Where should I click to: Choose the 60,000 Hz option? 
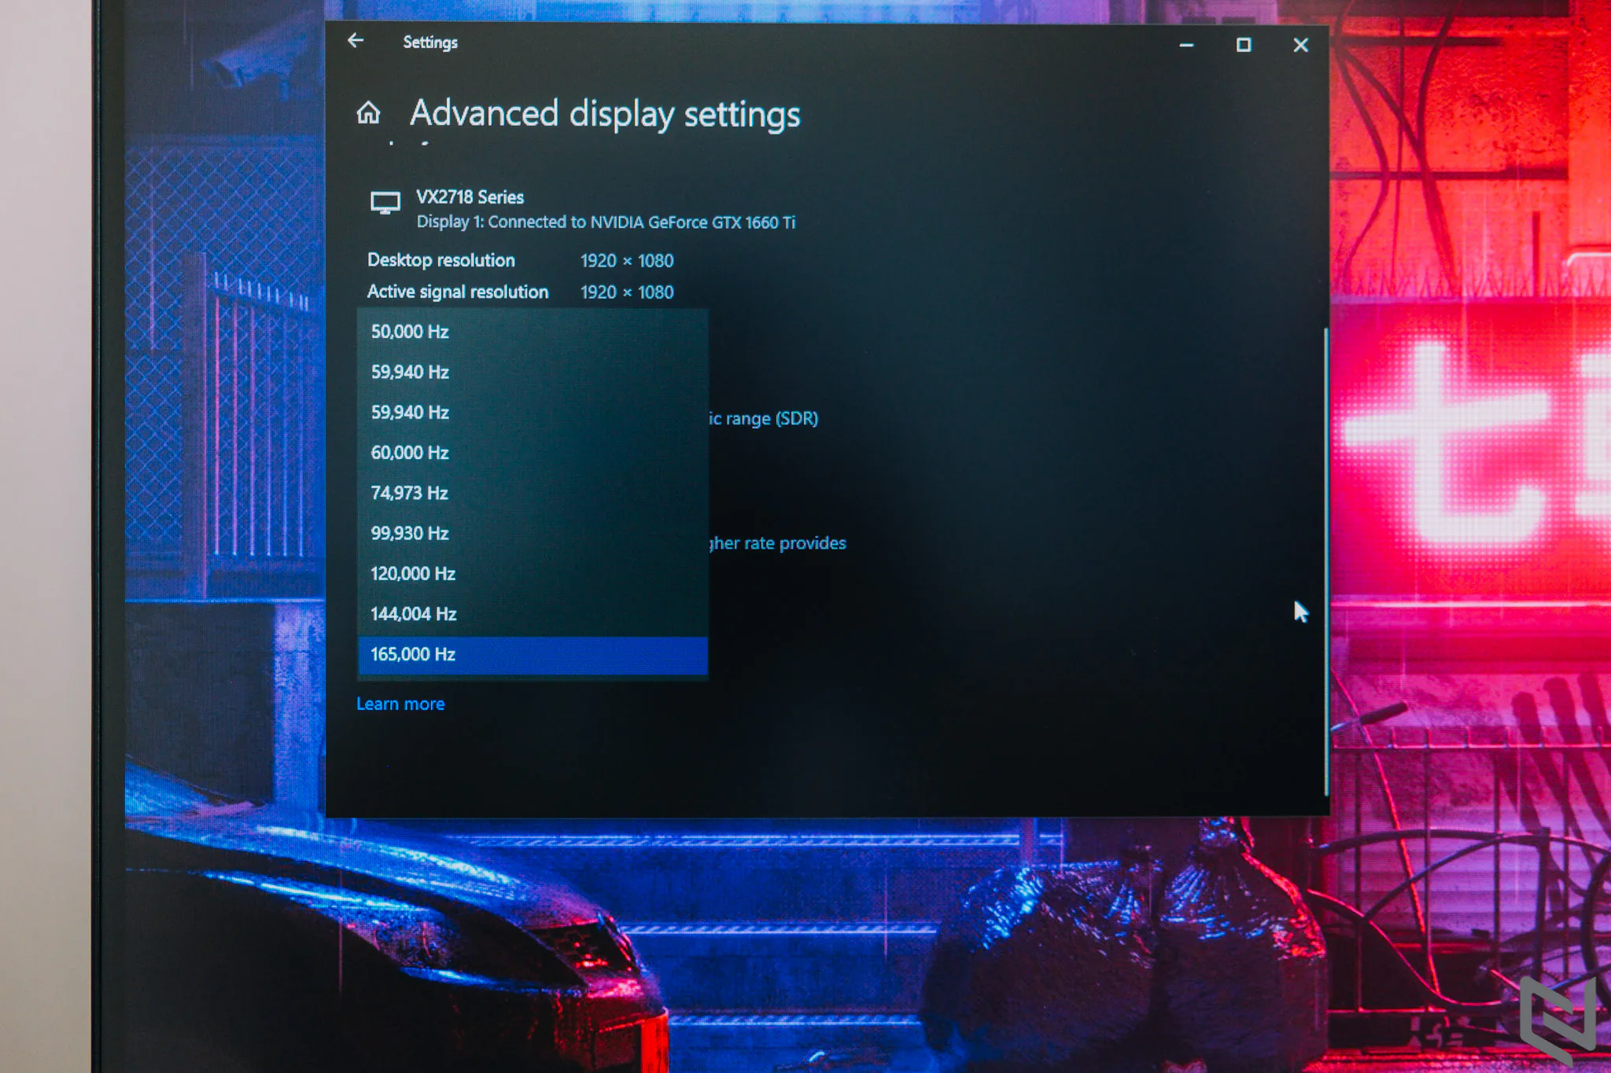tap(533, 453)
